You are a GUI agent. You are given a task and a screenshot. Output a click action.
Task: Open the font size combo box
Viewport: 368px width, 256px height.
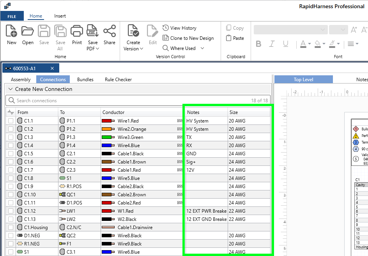(338, 30)
